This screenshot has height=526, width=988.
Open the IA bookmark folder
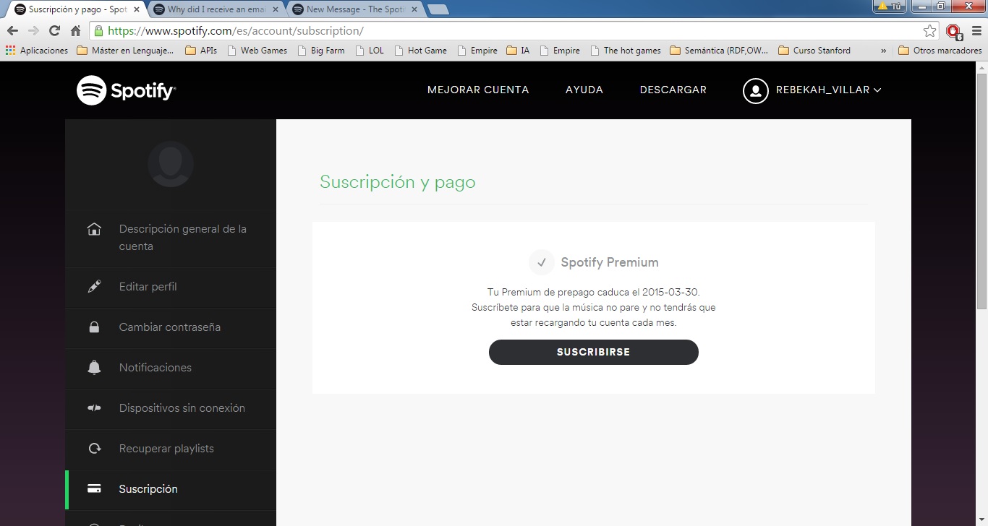[518, 51]
